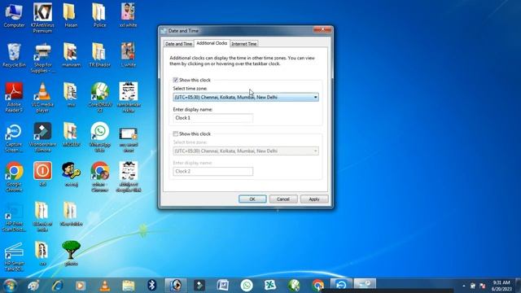Open K7AntiVirus Premium desktop shortcut
Screen dimensions: 521x293
click(42, 17)
